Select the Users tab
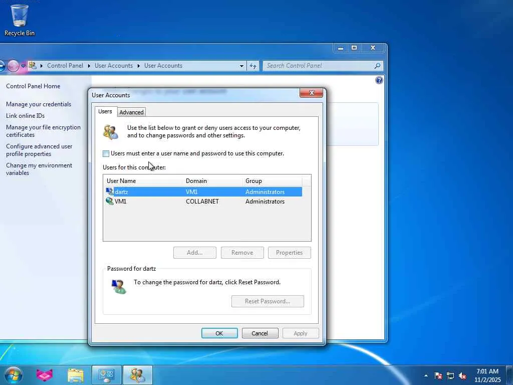 point(105,111)
